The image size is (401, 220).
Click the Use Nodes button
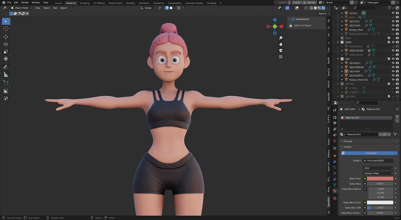pyautogui.click(x=369, y=153)
